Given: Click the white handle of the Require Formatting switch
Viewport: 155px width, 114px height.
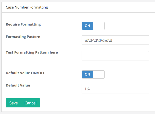Looking at the screenshot, I should pyautogui.click(x=99, y=26).
